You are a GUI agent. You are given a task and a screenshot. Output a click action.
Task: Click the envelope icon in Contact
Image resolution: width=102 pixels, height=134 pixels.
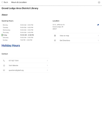coord(4,70)
